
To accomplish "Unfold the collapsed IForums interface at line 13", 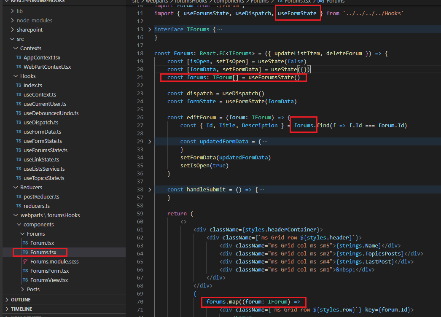I will point(150,30).
